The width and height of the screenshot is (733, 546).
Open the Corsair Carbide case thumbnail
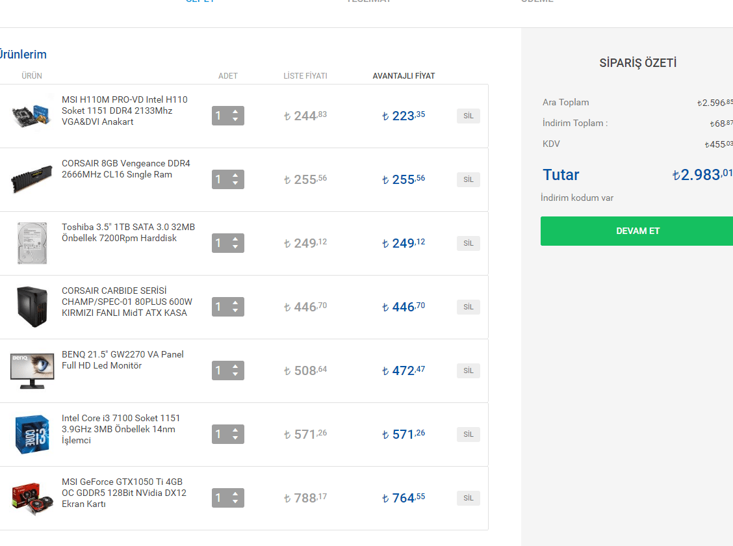[32, 307]
